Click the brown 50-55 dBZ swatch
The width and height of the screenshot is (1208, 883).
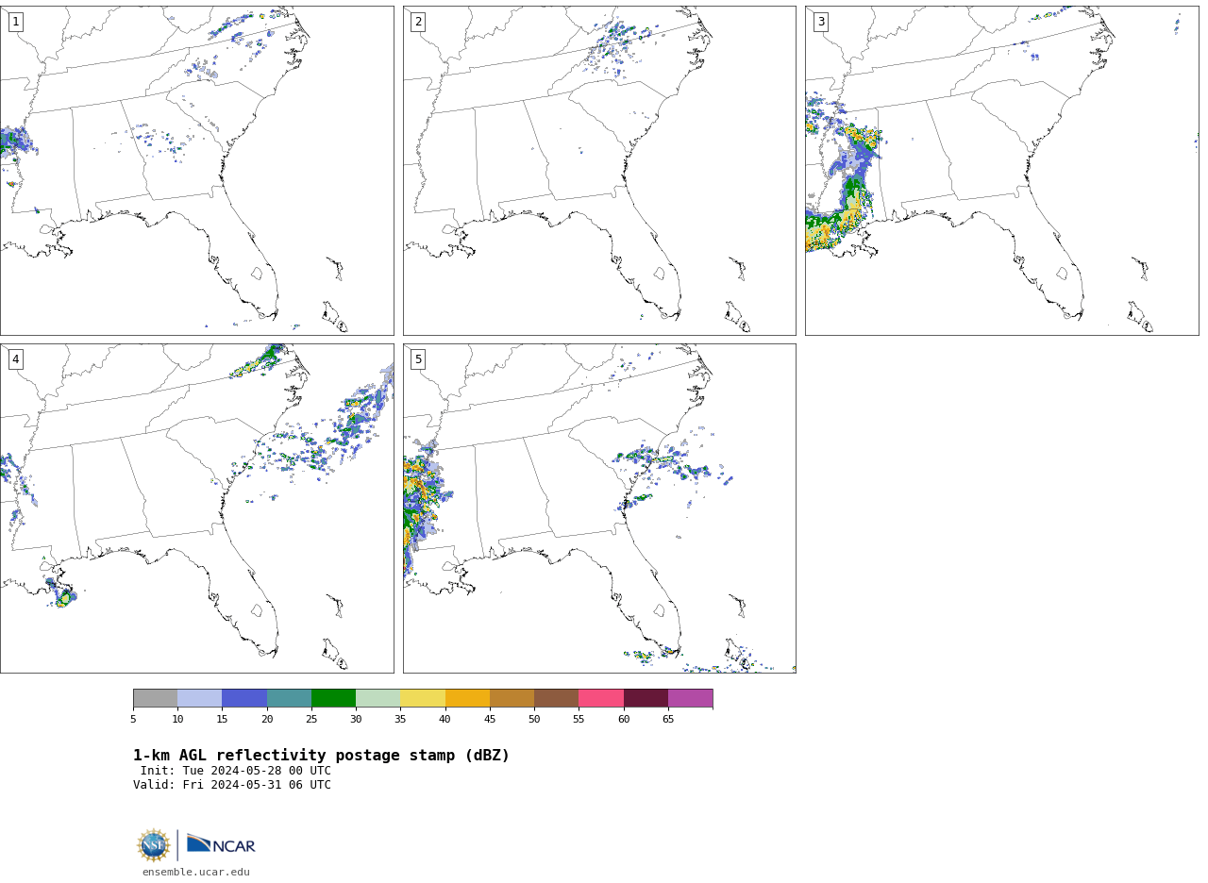pos(556,698)
